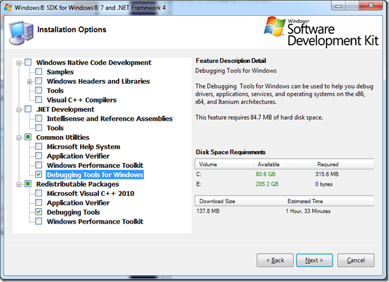Click the Estimated Time column header

(328, 201)
